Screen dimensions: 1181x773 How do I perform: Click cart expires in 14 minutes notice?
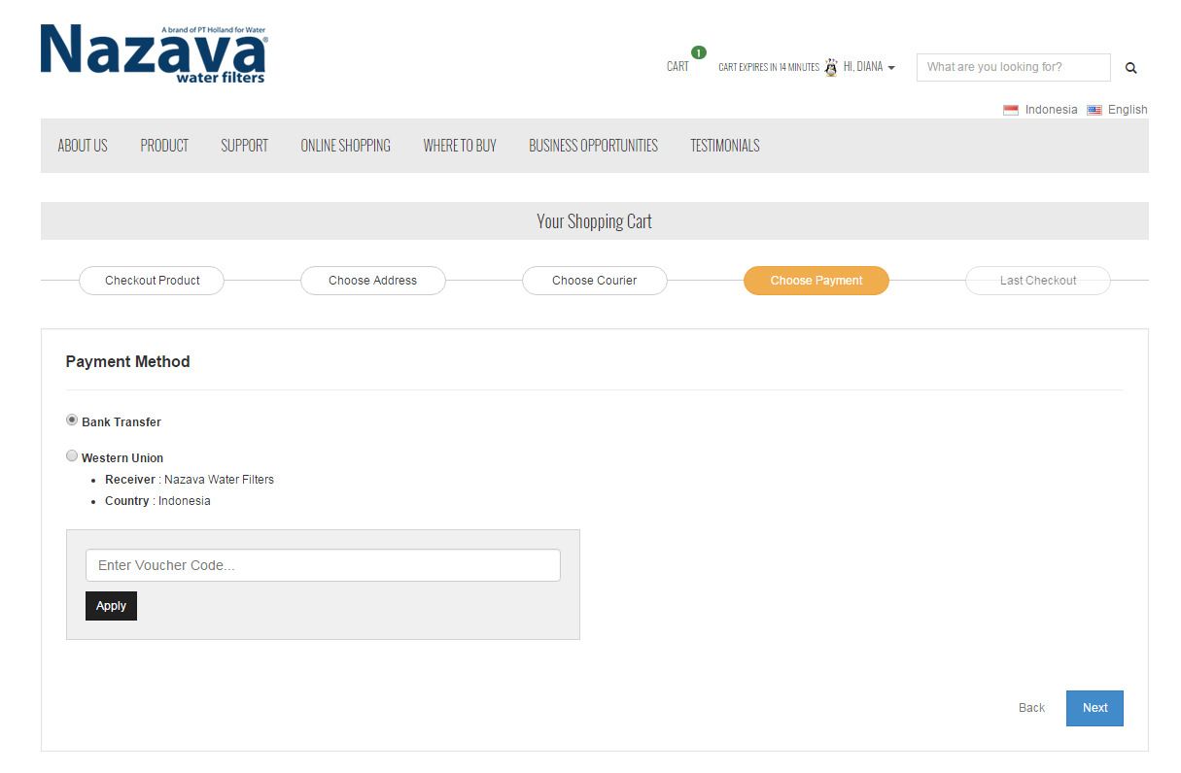point(769,67)
